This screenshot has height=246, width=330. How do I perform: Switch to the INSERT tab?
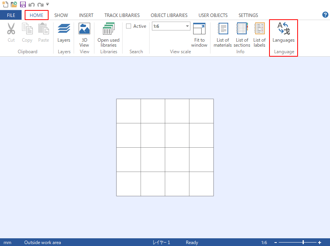[86, 15]
